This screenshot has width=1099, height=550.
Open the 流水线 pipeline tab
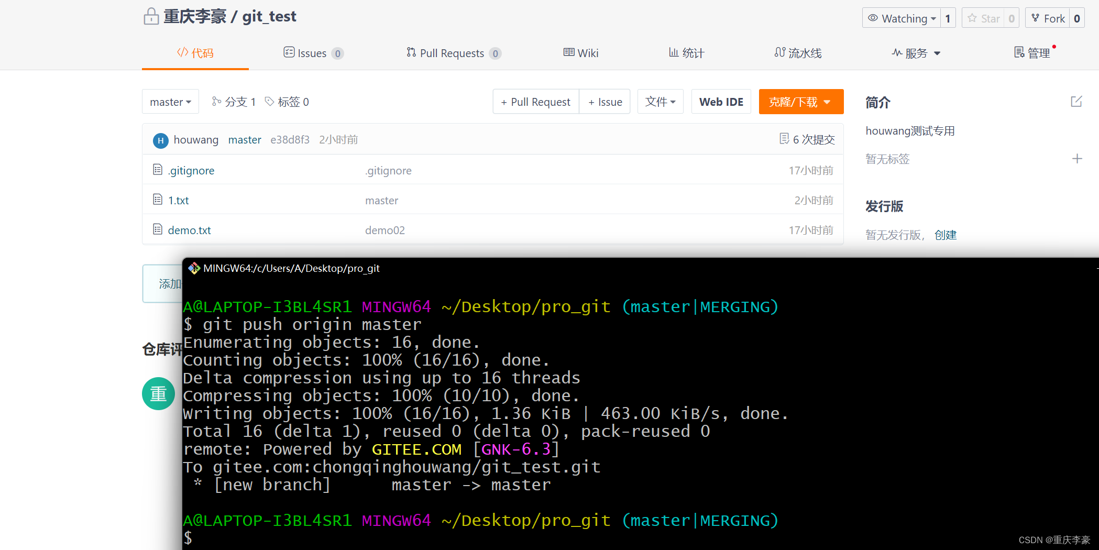(x=798, y=53)
